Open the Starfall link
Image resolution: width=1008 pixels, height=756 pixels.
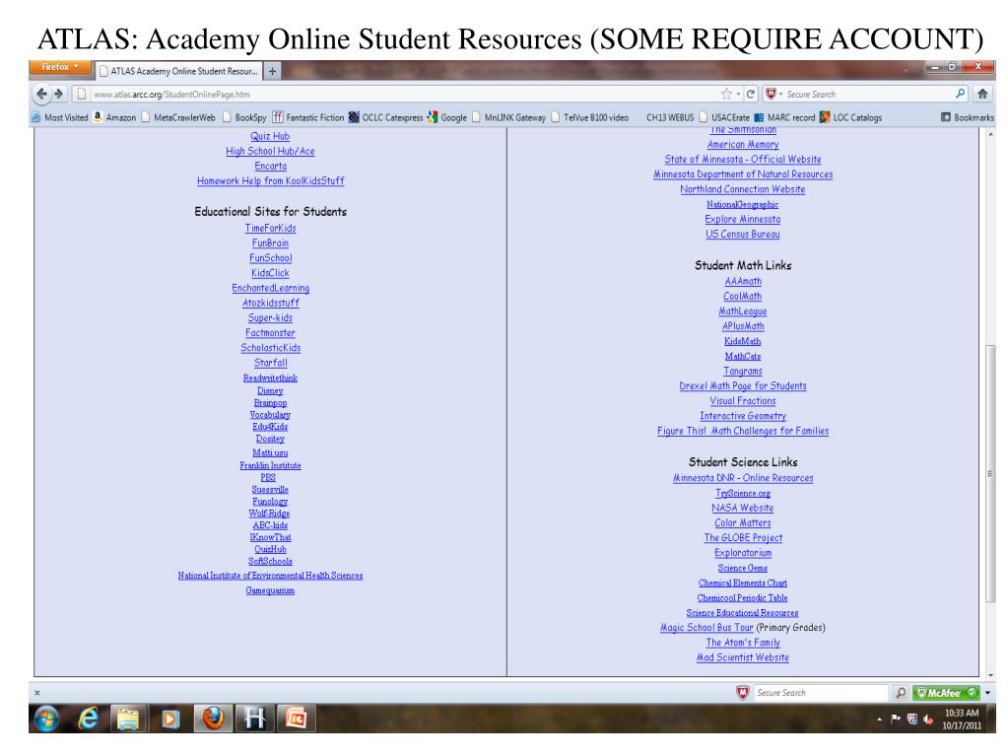(271, 363)
